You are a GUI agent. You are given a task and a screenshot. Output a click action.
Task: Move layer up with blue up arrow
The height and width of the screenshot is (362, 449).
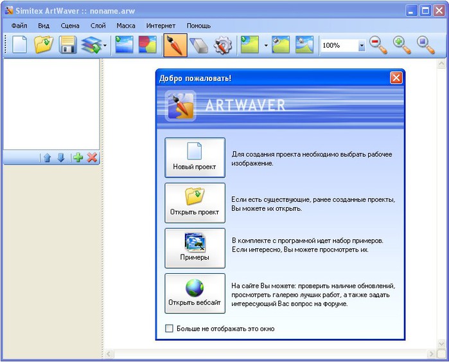pyautogui.click(x=47, y=158)
